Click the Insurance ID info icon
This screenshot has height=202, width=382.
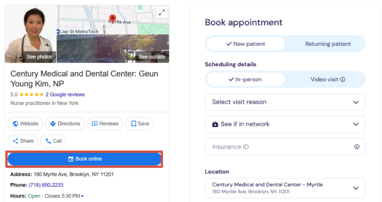coord(357,147)
